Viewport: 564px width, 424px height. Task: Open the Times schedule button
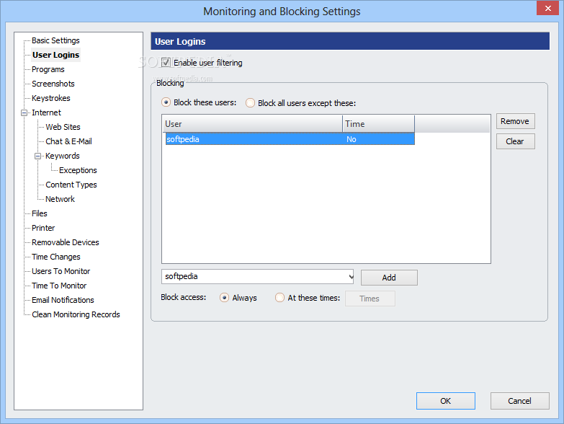pos(370,299)
